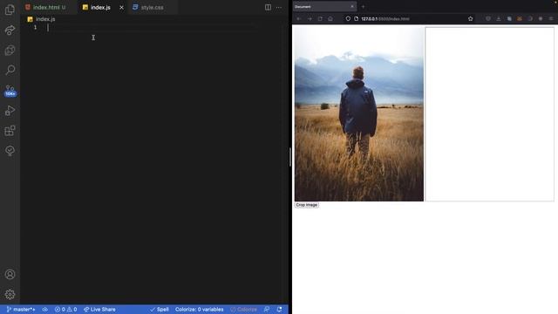Open the Accounts menu in activity bar
The image size is (558, 314).
pos(10,275)
